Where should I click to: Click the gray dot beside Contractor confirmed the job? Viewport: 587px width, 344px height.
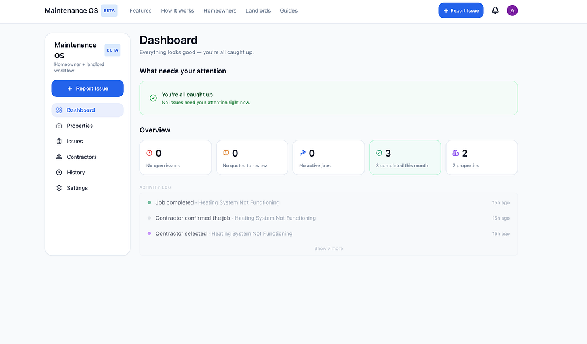tap(150, 218)
